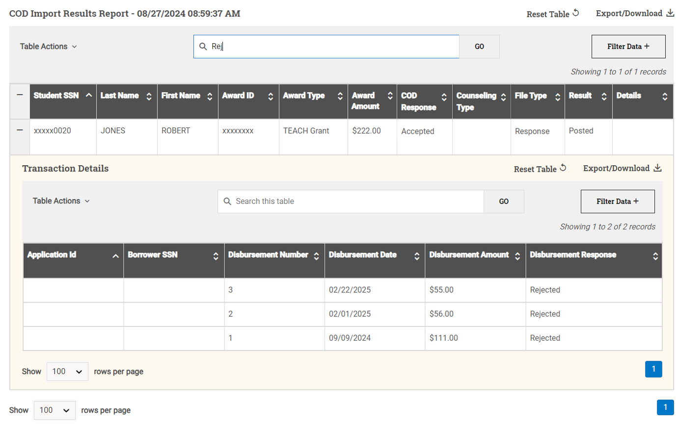Image resolution: width=679 pixels, height=429 pixels.
Task: Sort the File Type column
Action: [557, 97]
